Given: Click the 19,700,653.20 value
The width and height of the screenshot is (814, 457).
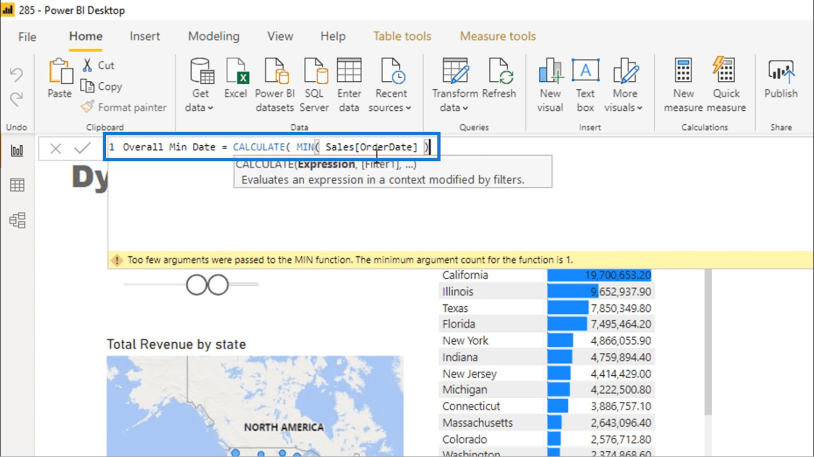Looking at the screenshot, I should (618, 275).
